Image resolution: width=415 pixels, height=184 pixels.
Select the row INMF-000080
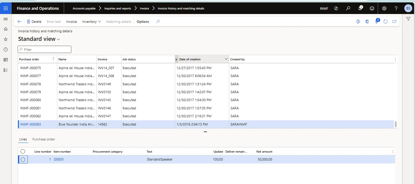pyautogui.click(x=206, y=100)
